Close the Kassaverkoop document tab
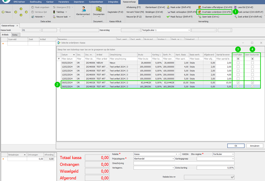 pyautogui.click(x=17, y=26)
